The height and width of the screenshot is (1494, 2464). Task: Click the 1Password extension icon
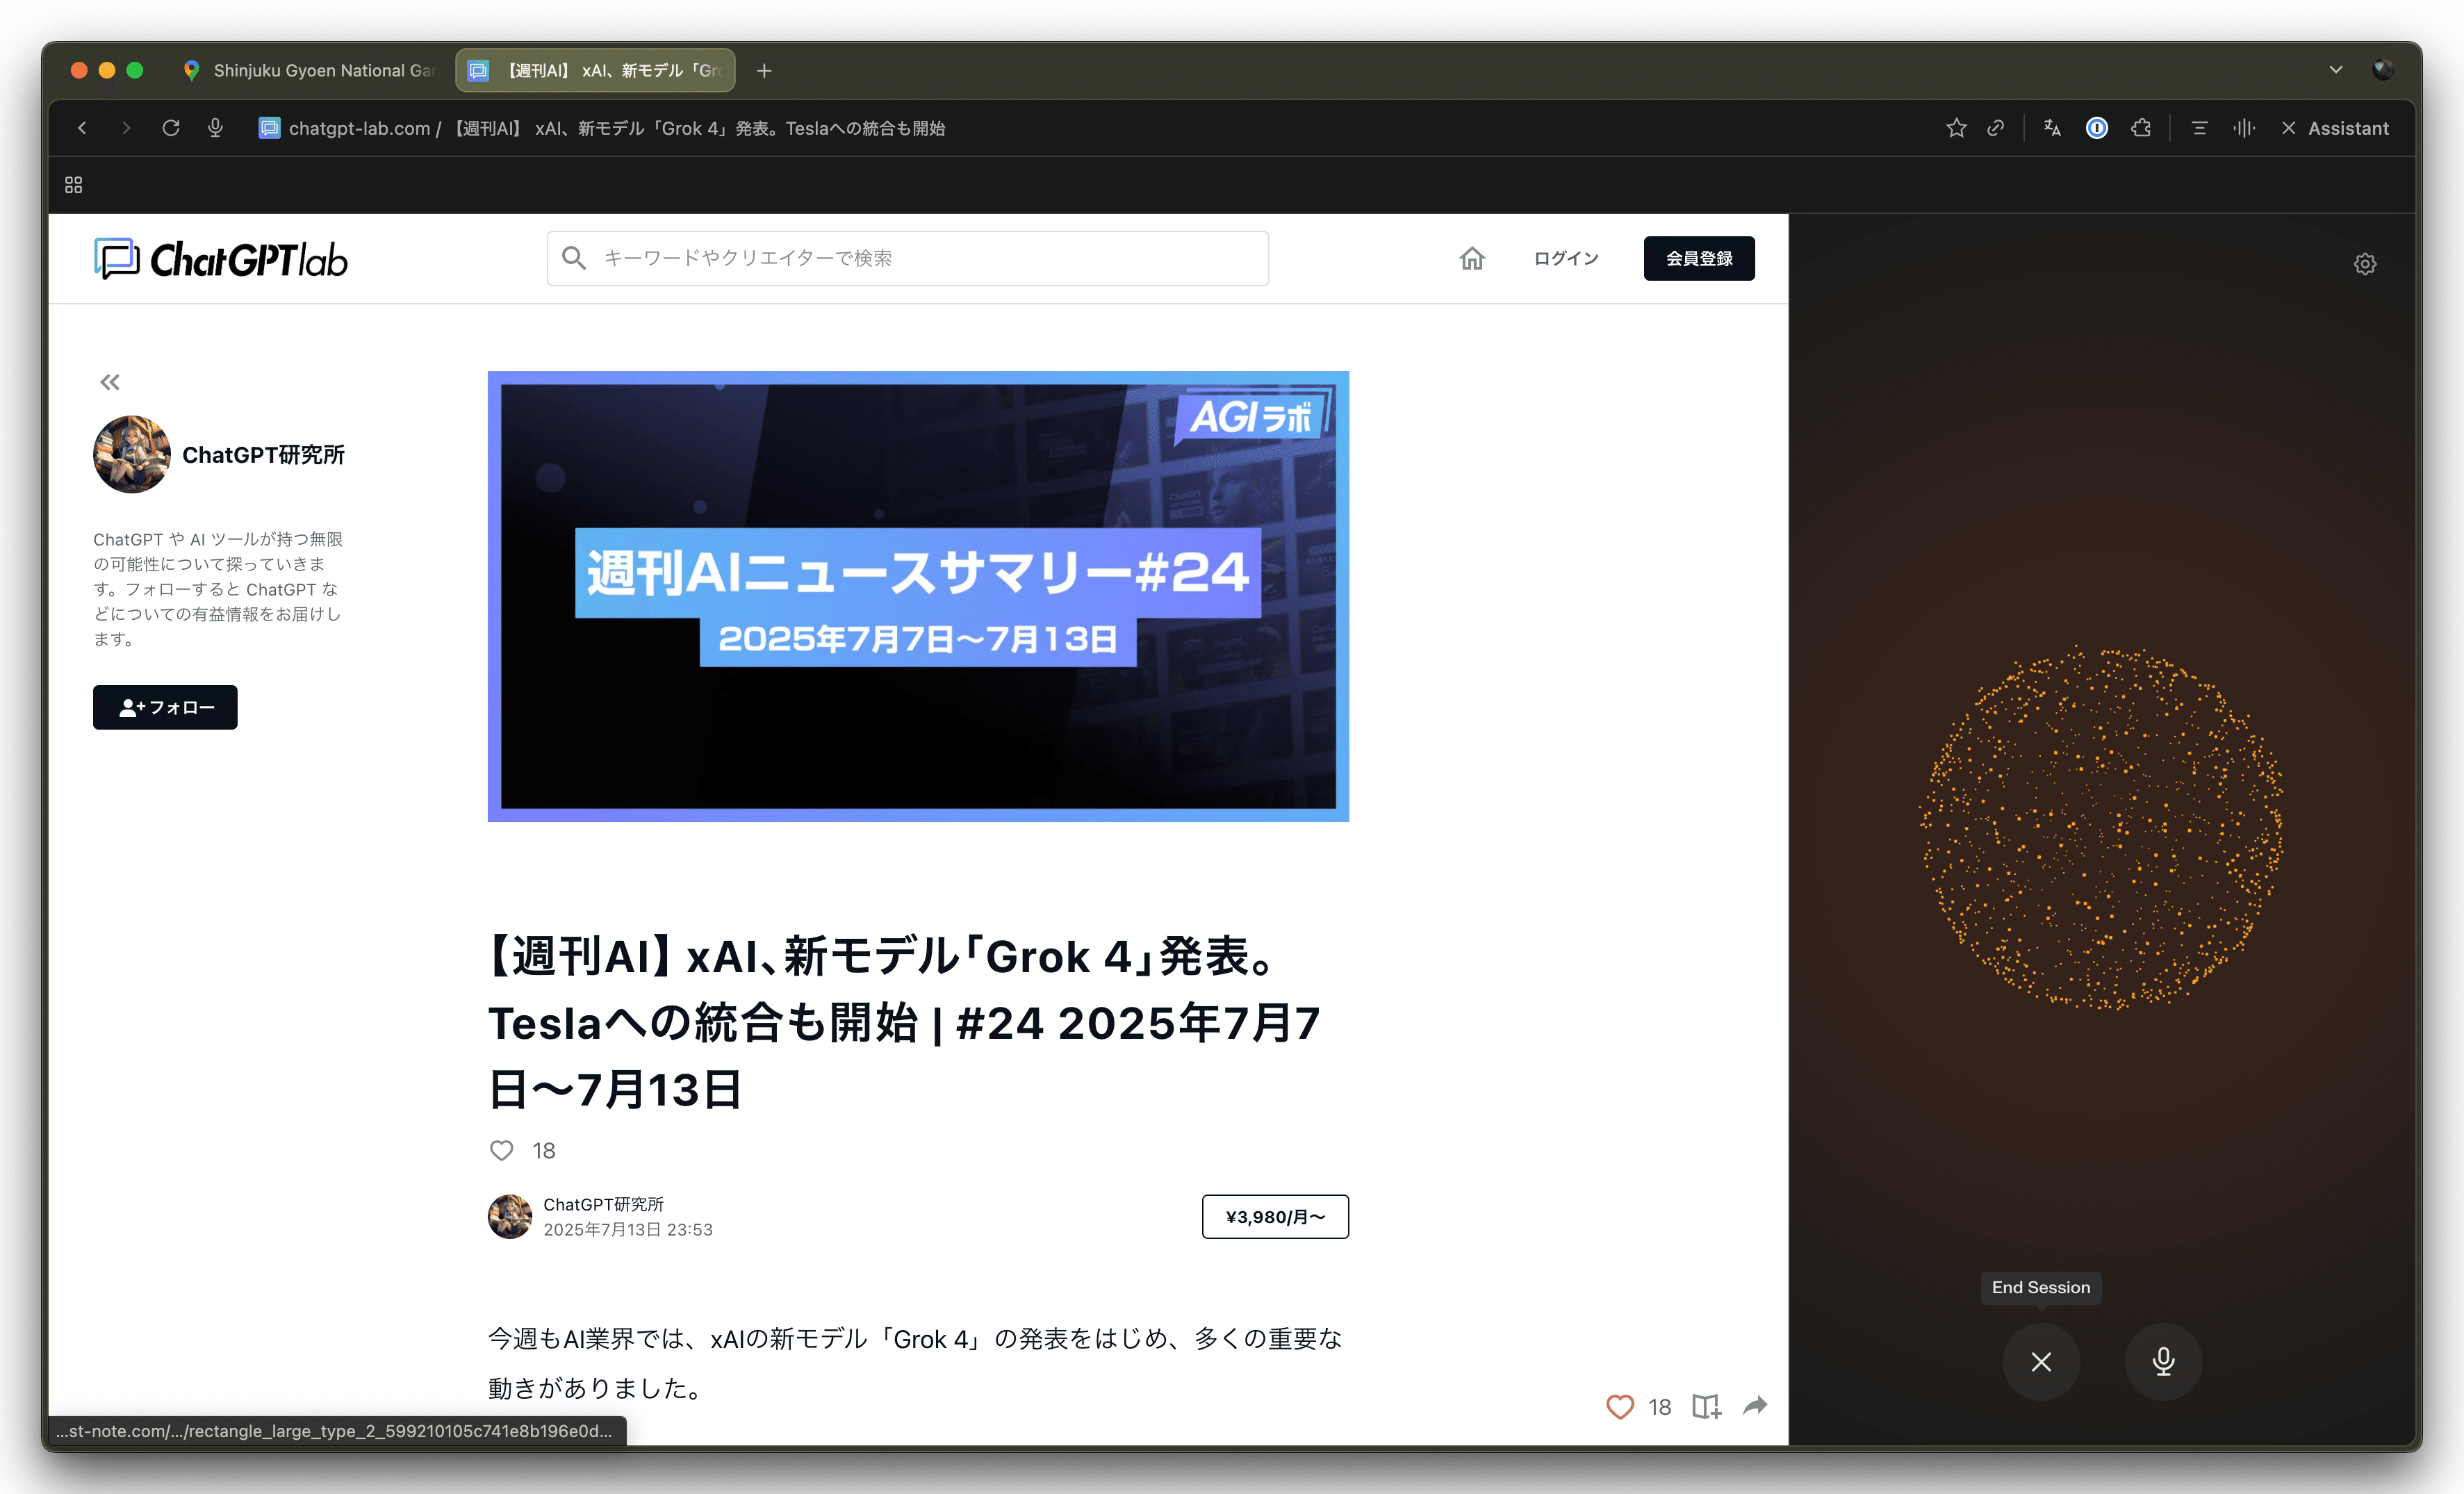(x=2097, y=128)
